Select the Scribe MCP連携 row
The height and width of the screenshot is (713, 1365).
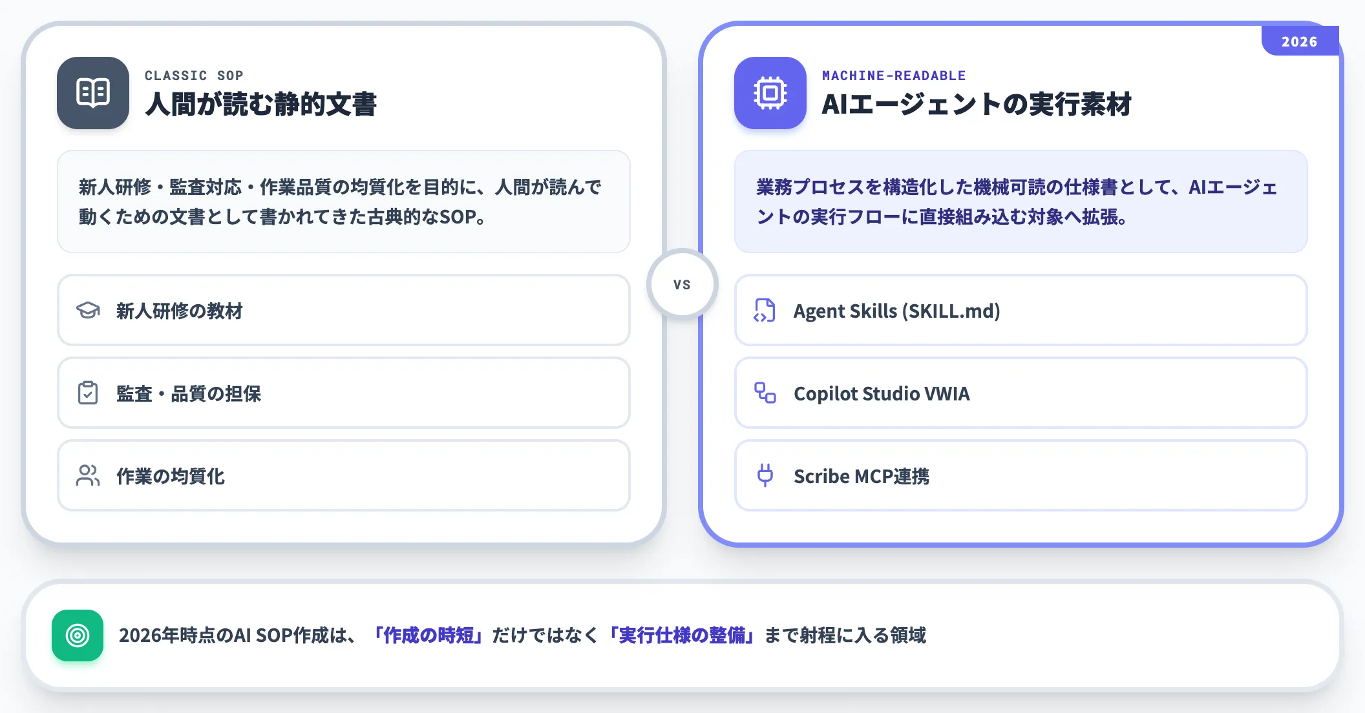coord(1021,475)
